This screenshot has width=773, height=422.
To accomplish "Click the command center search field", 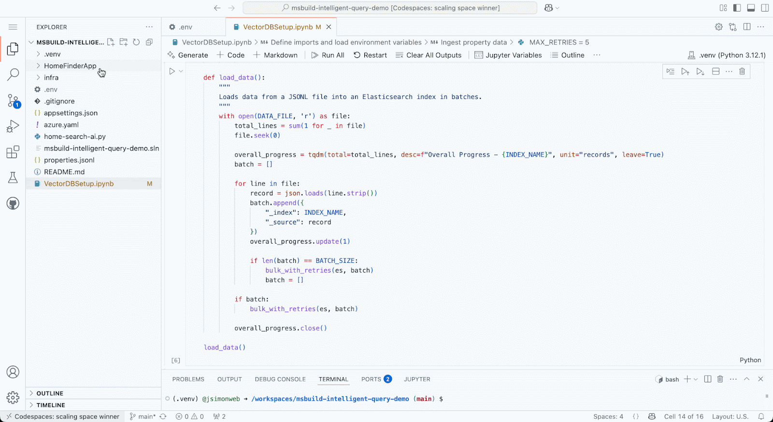I will click(x=390, y=8).
